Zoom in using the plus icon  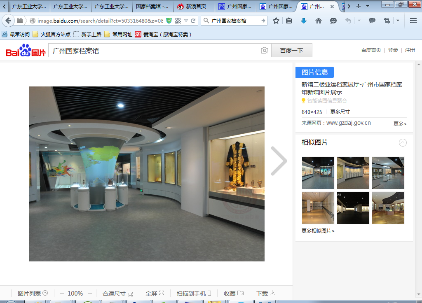click(62, 294)
